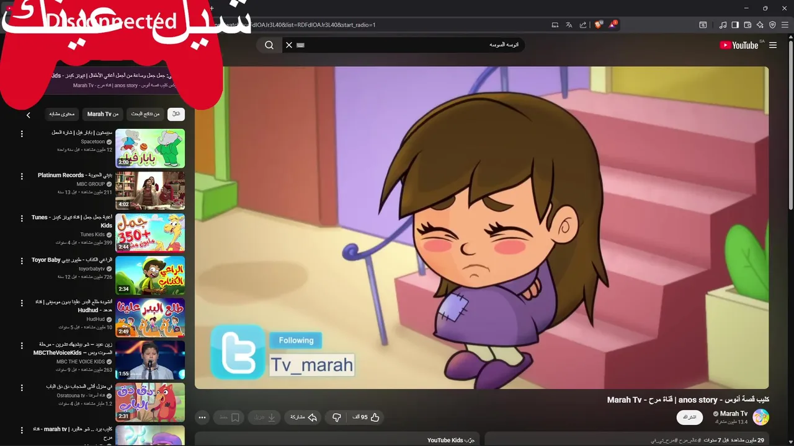The image size is (794, 446).
Task: Open the Brave Wallet icon
Action: 747,25
